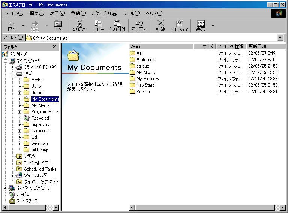Image resolution: width=288 pixels, height=213 pixels.
Task: Open the ファイル(F) menu
Action: (14, 13)
